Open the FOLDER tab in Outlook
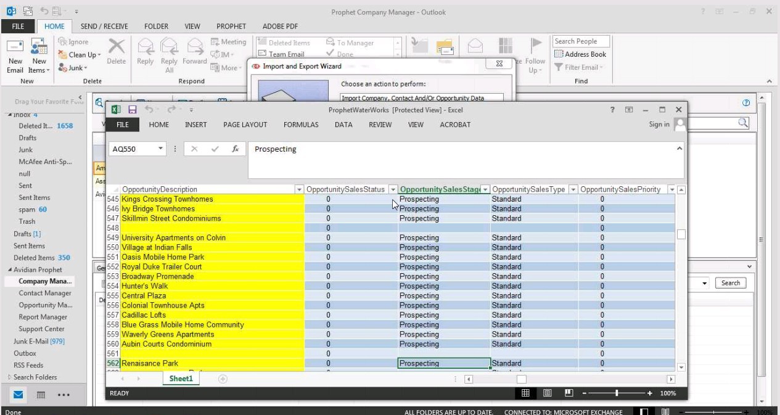Viewport: 780px width, 415px height. [157, 27]
